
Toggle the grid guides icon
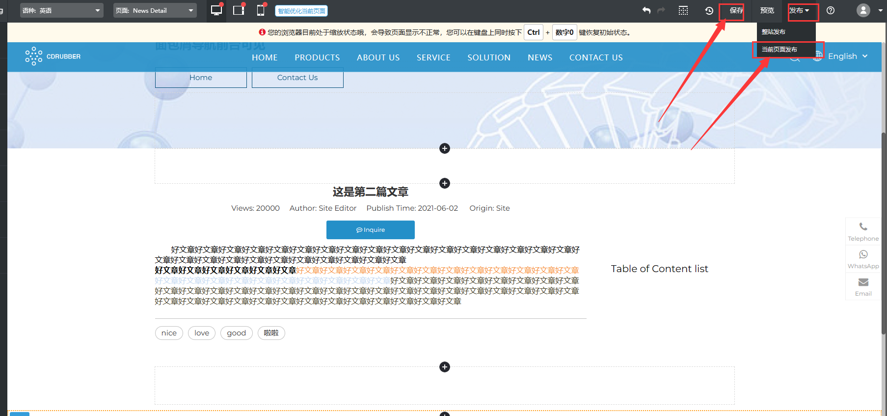click(683, 10)
